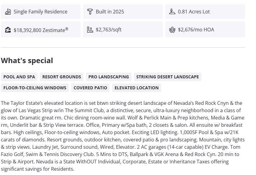Click the PRO LANDSCAPING tag
Viewport: 256px width, 175px height.
[x=109, y=77]
